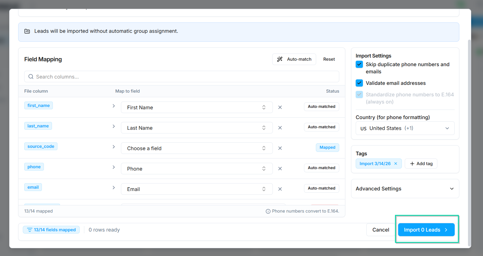Uncheck Skip duplicate phone numbers and emails
483x256 pixels.
point(359,64)
